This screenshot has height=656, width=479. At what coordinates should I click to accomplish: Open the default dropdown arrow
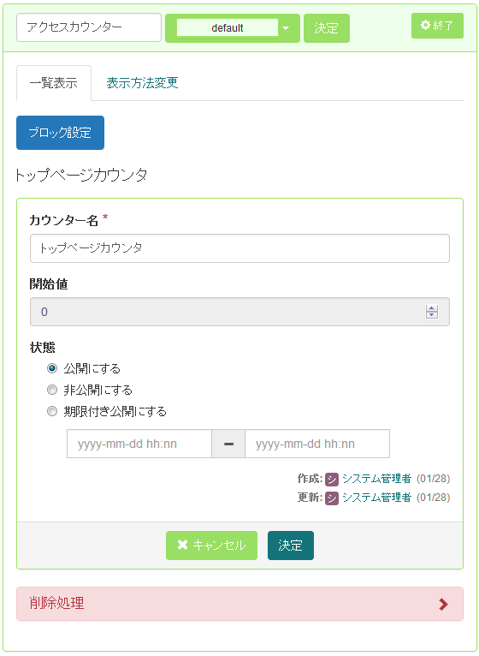(286, 28)
